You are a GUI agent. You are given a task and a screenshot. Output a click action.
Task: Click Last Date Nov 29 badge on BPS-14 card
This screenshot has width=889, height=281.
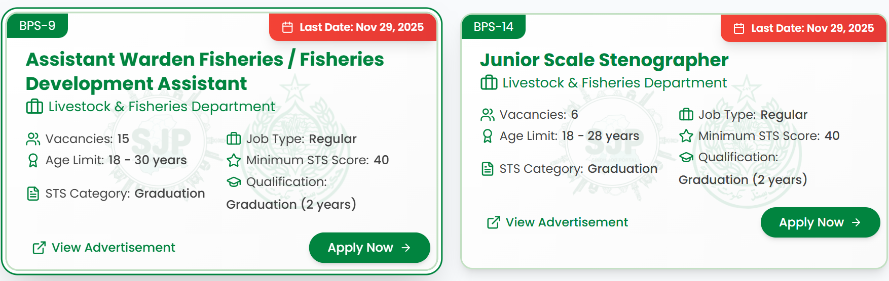click(x=804, y=28)
